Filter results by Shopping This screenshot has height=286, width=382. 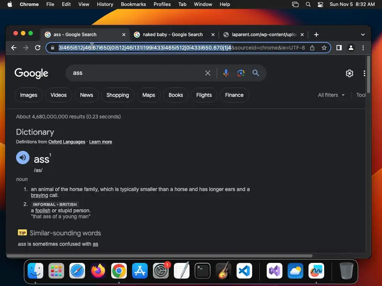coord(118,95)
